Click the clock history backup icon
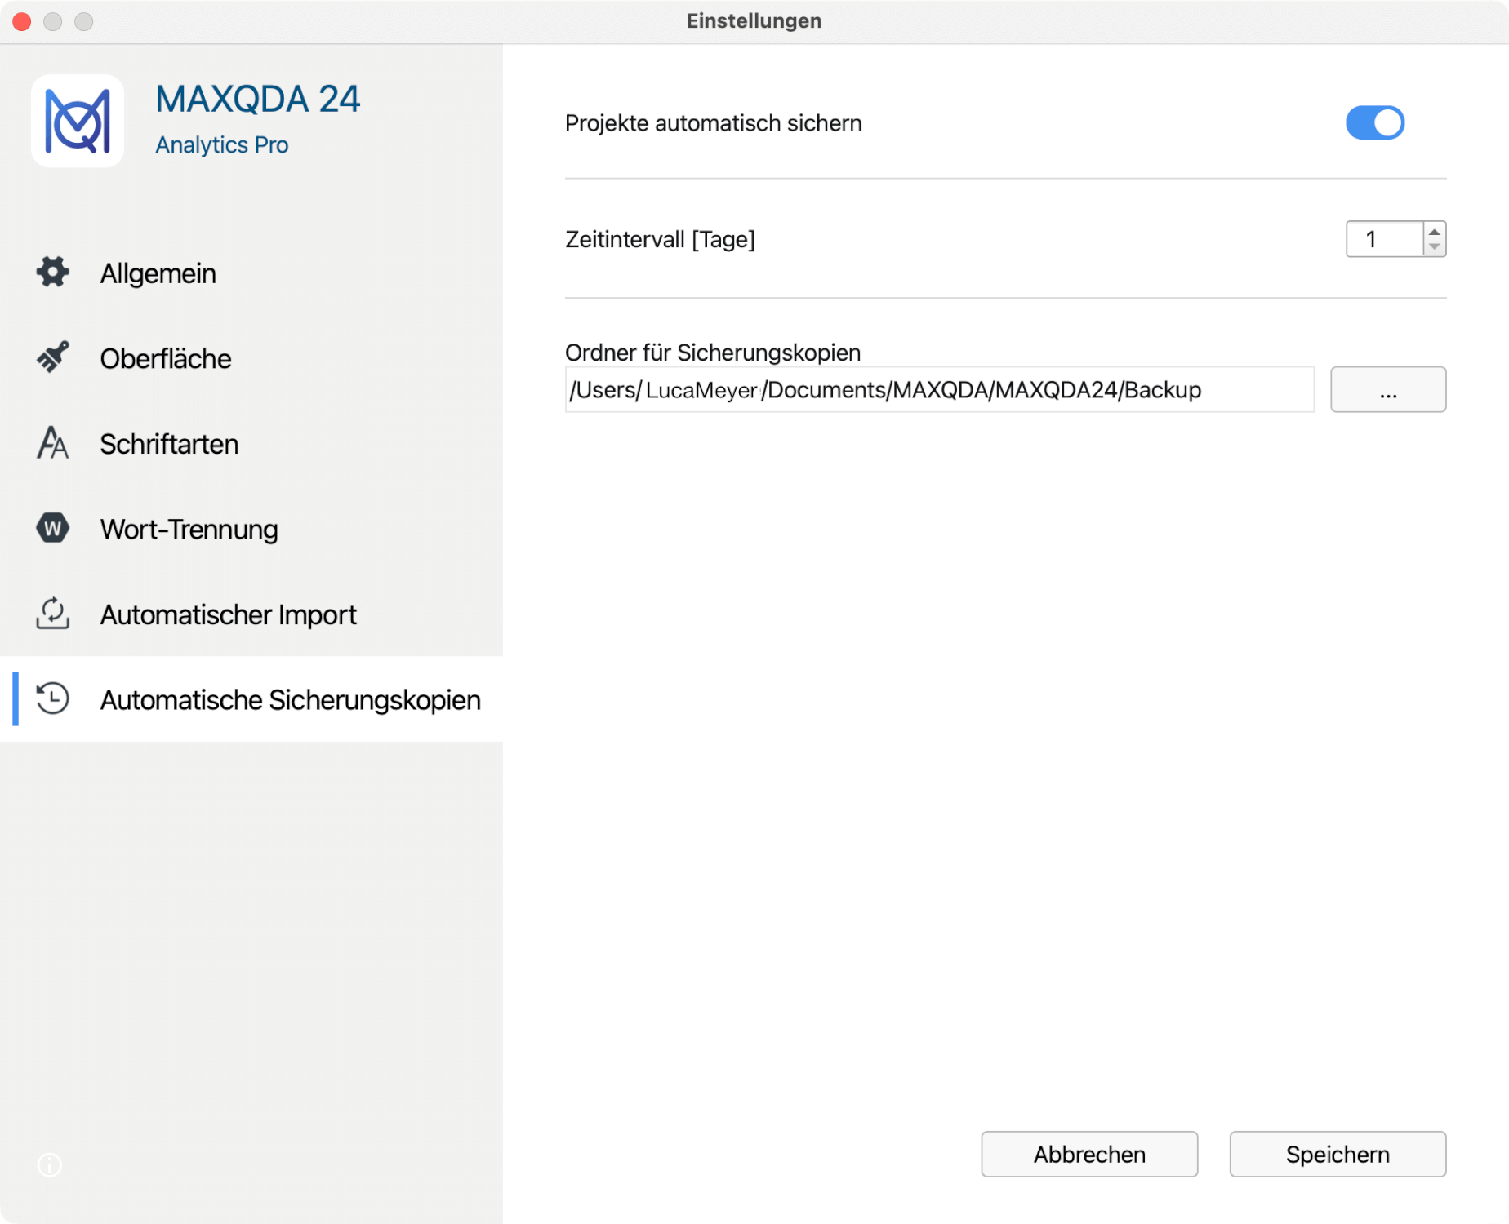 click(53, 699)
